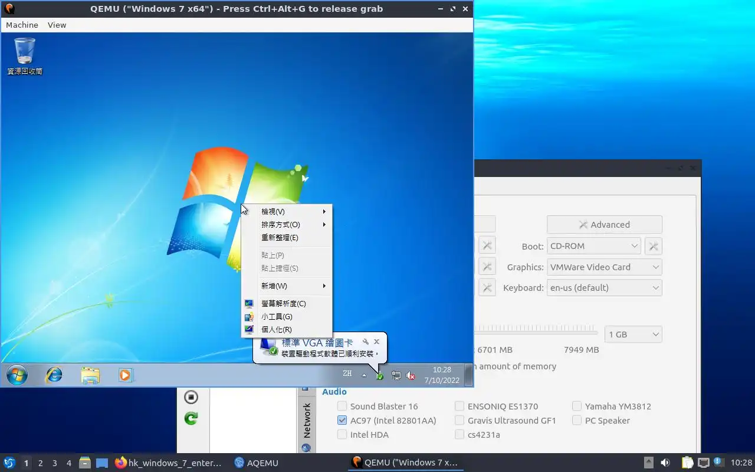The image size is (755, 472).
Task: Open the Machine menu in QEMU window
Action: click(x=22, y=25)
